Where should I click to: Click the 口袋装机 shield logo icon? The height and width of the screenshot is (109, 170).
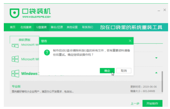coord(14,13)
